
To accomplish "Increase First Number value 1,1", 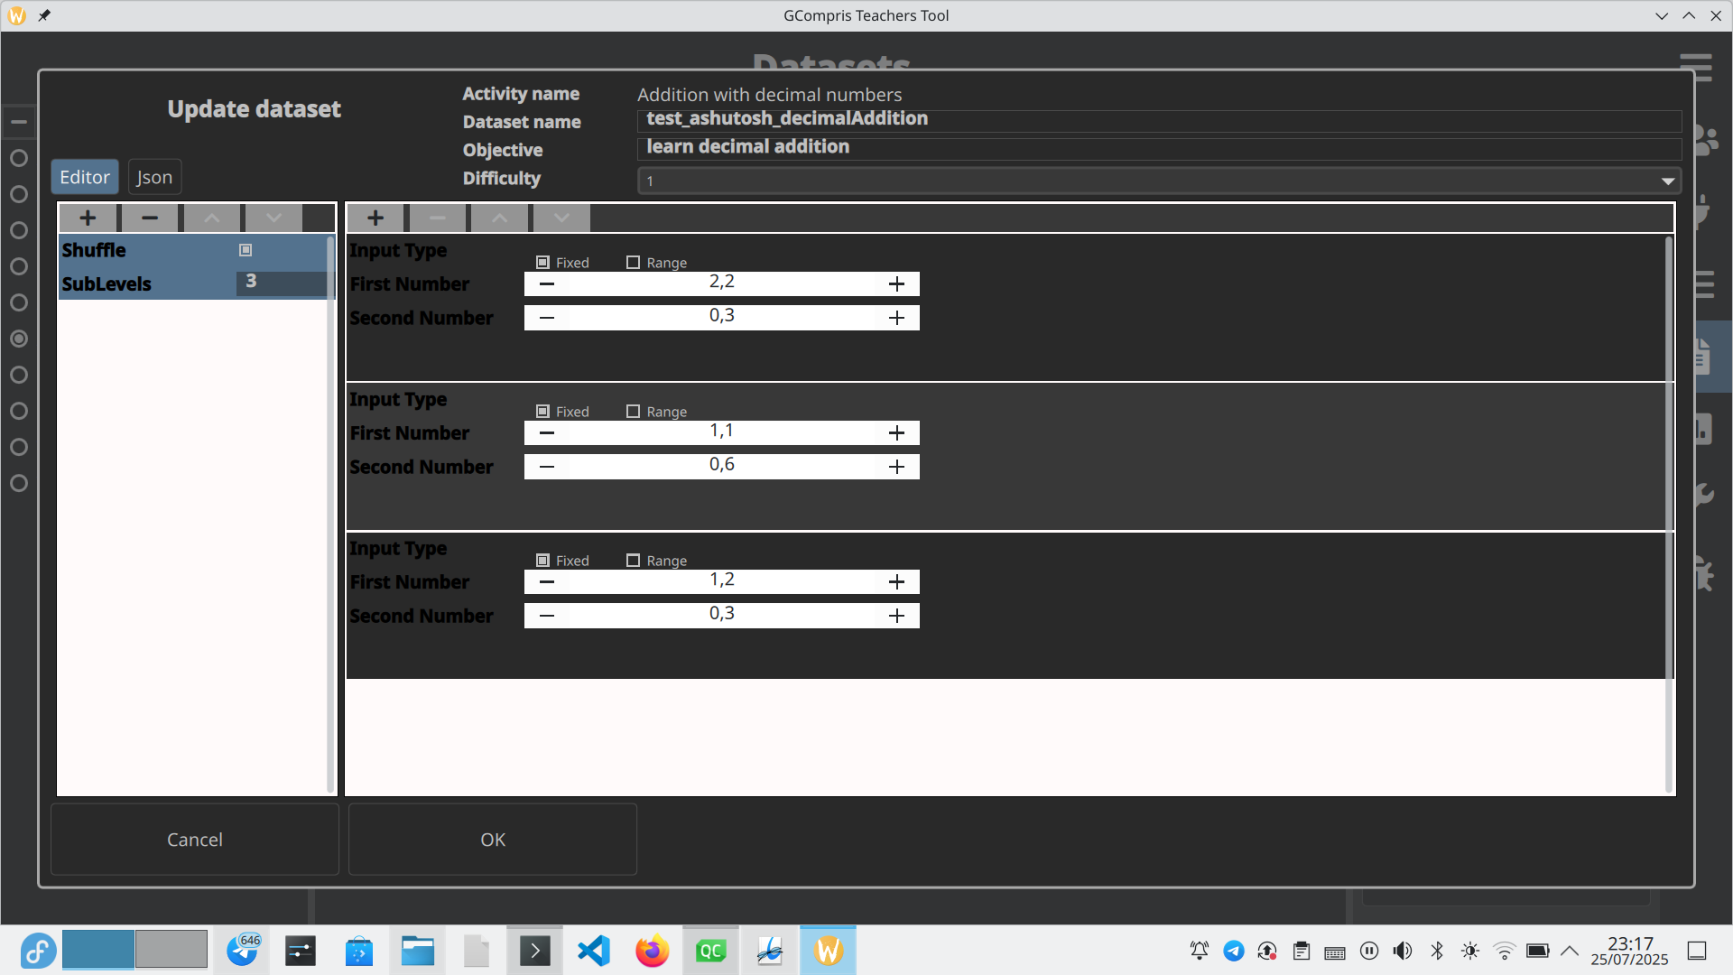I will 896,432.
